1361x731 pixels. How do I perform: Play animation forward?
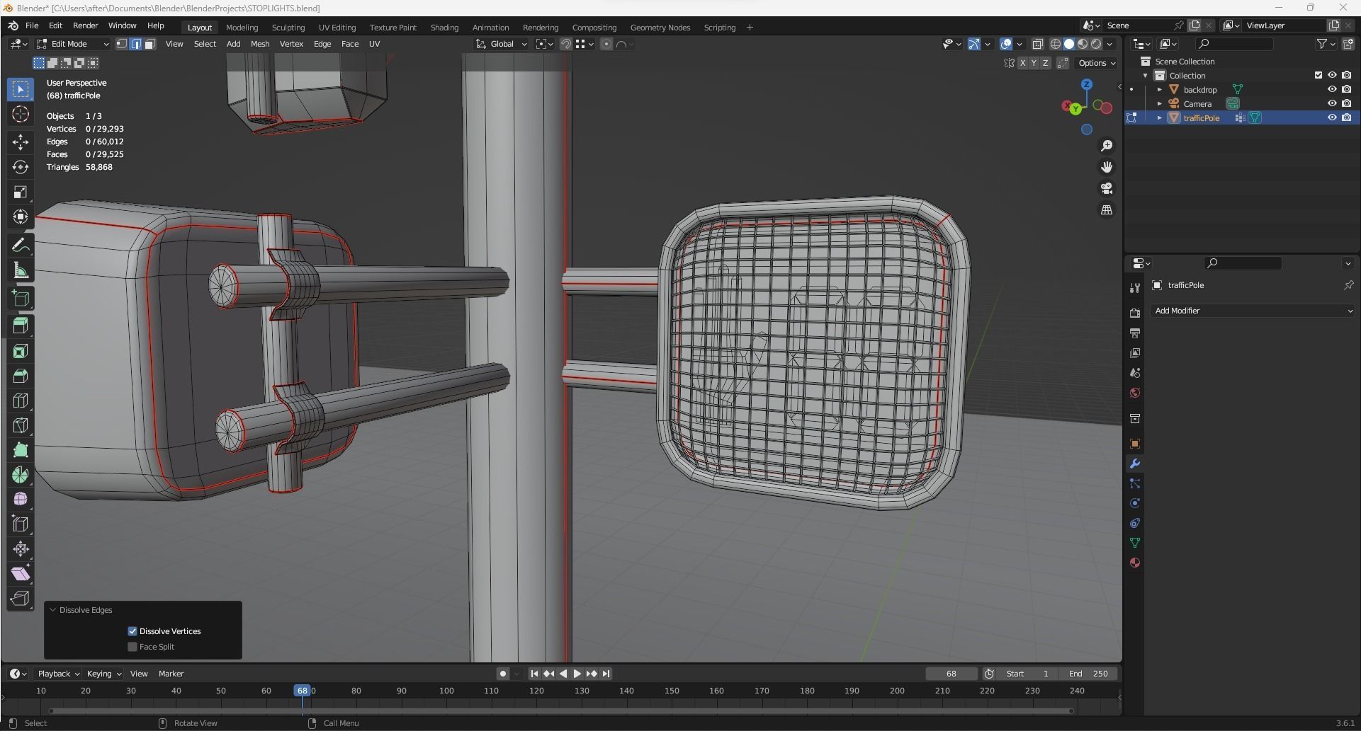(x=577, y=674)
